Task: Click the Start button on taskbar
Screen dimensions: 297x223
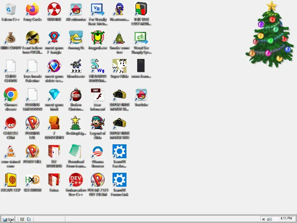Action: [8, 219]
